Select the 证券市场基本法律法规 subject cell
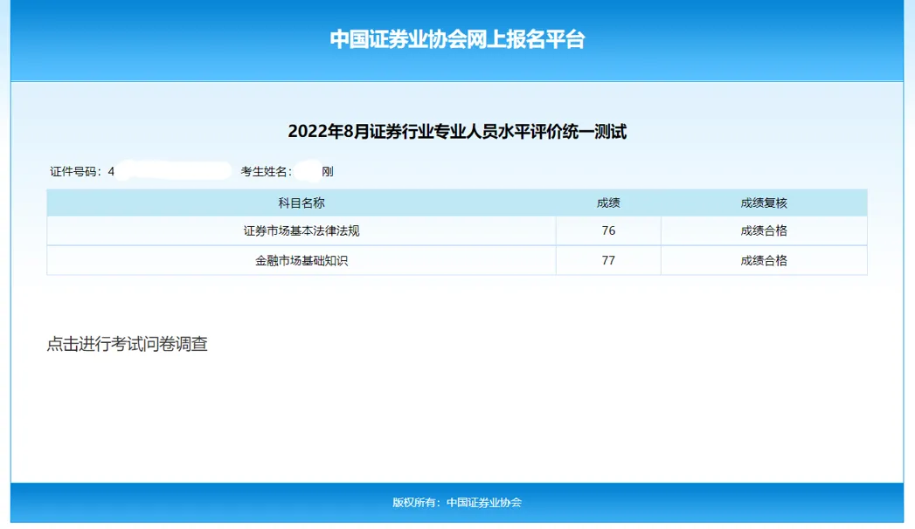The image size is (915, 529). 302,230
